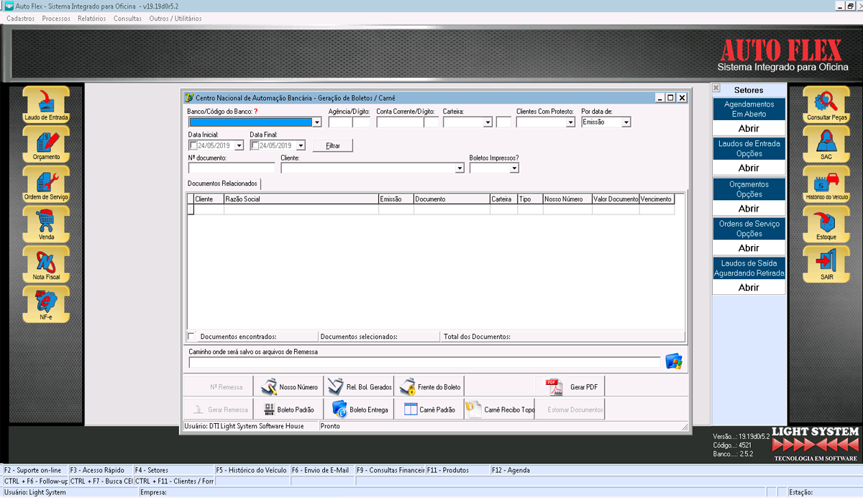Click the Documento column header
This screenshot has height=498, width=863.
point(452,199)
